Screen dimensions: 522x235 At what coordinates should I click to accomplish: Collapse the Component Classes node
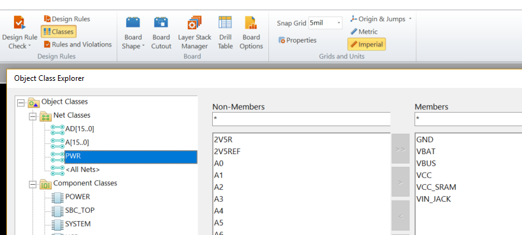point(33,185)
